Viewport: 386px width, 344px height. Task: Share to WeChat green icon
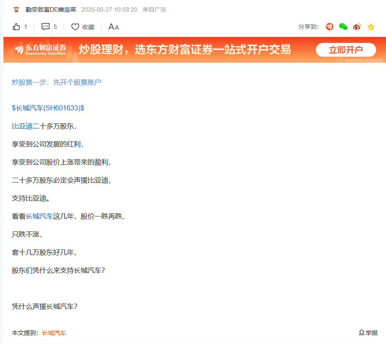coord(343,27)
